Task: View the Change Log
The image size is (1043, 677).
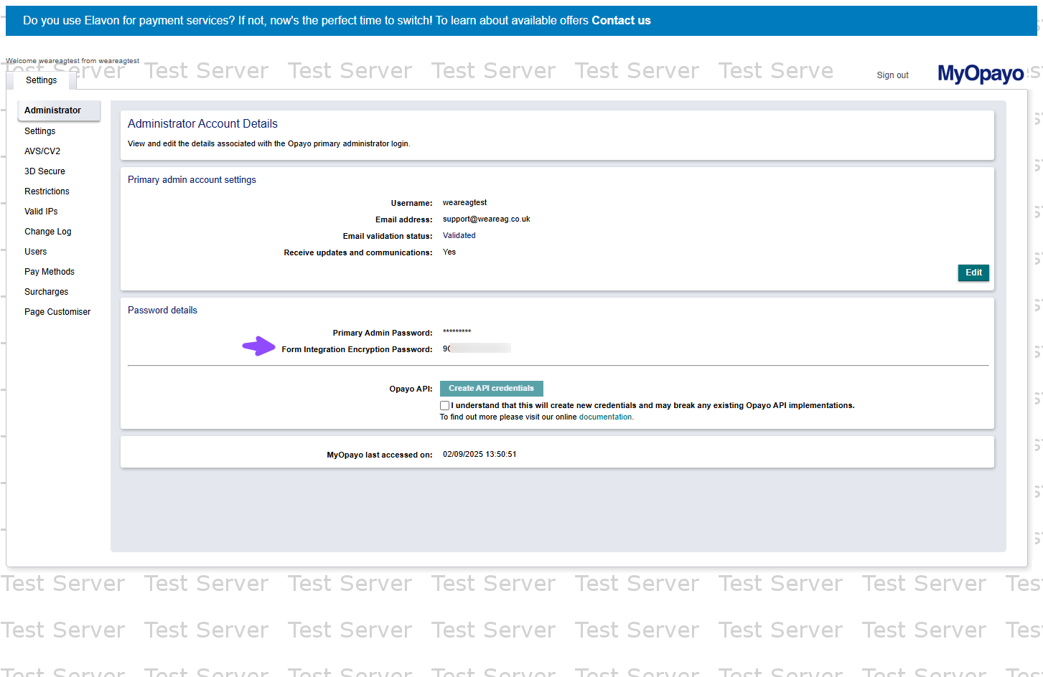Action: tap(48, 232)
